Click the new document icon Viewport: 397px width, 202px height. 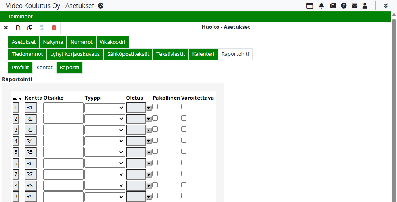[x=18, y=28]
